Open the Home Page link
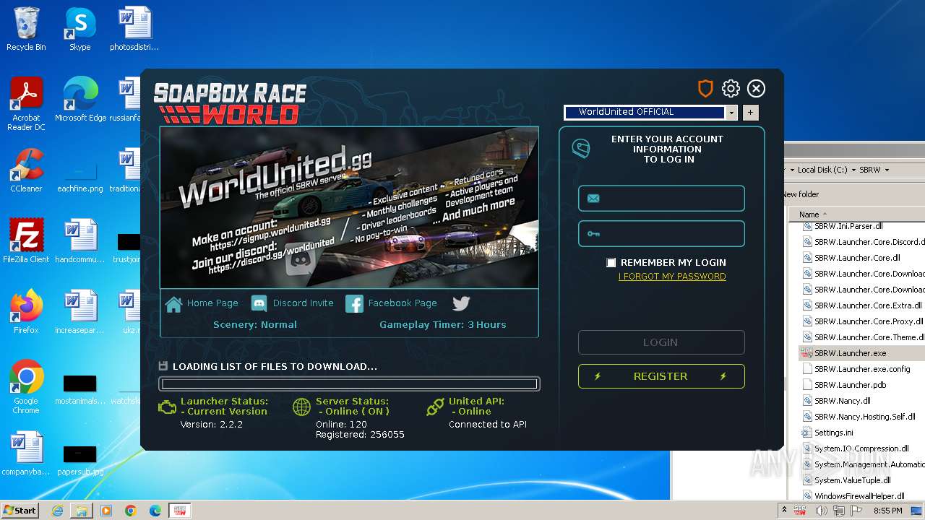925x520 pixels. (212, 303)
